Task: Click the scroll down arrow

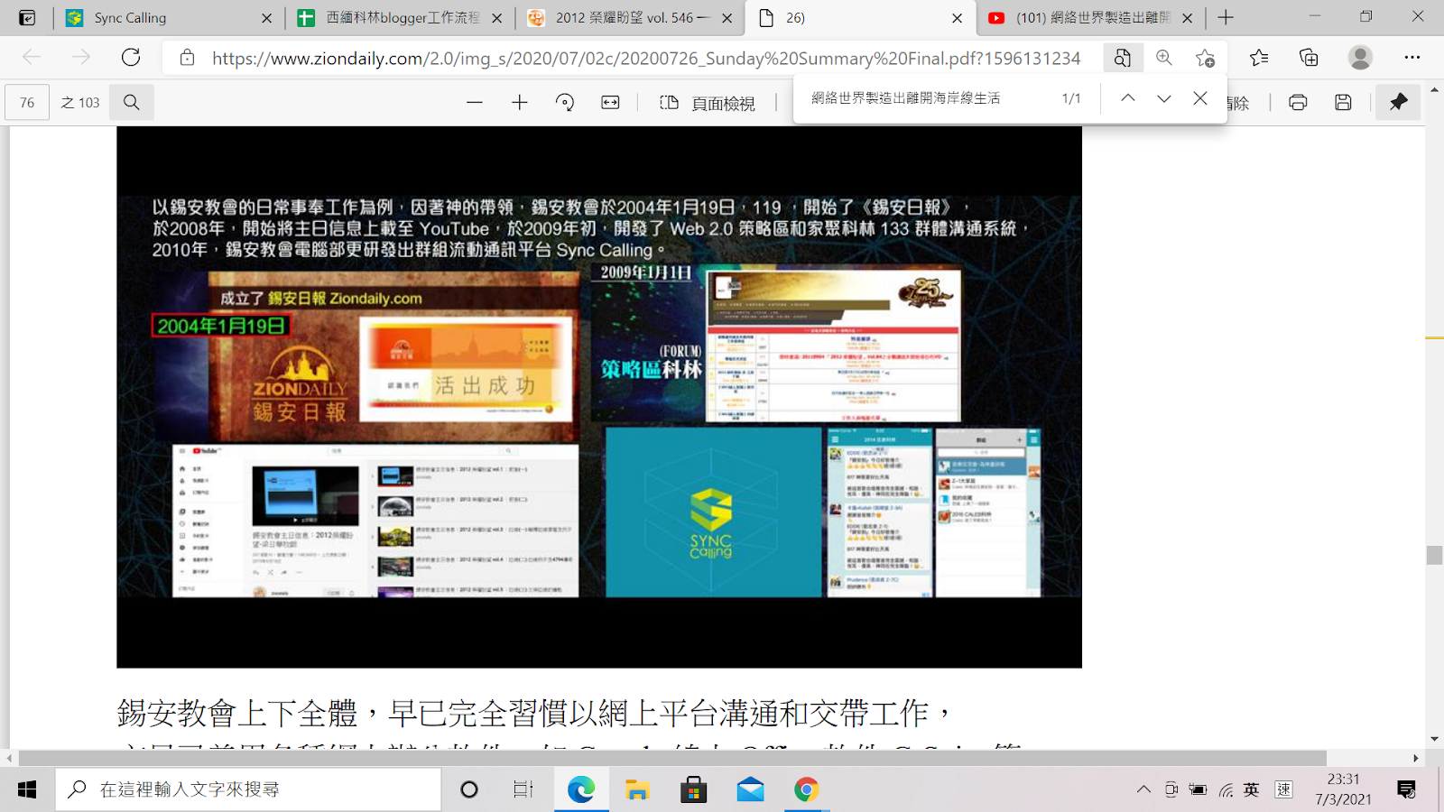Action: (1434, 740)
